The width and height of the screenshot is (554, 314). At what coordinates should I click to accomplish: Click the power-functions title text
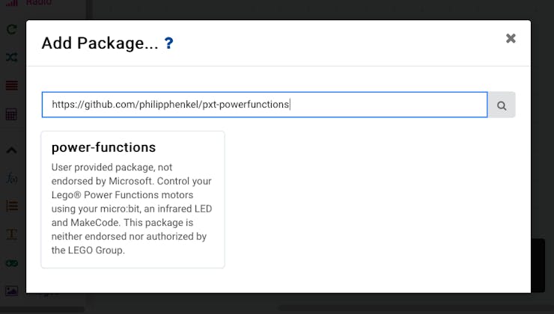tap(103, 147)
